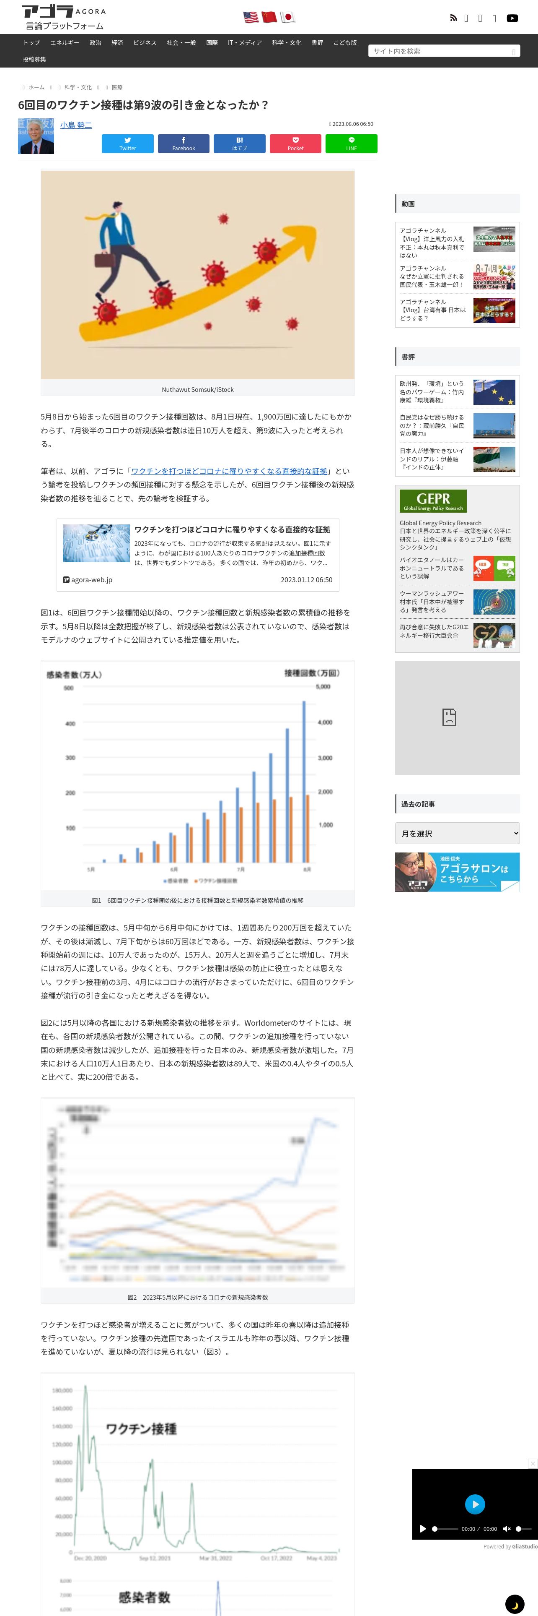Click the US flag language icon
The image size is (538, 1616).
click(251, 17)
